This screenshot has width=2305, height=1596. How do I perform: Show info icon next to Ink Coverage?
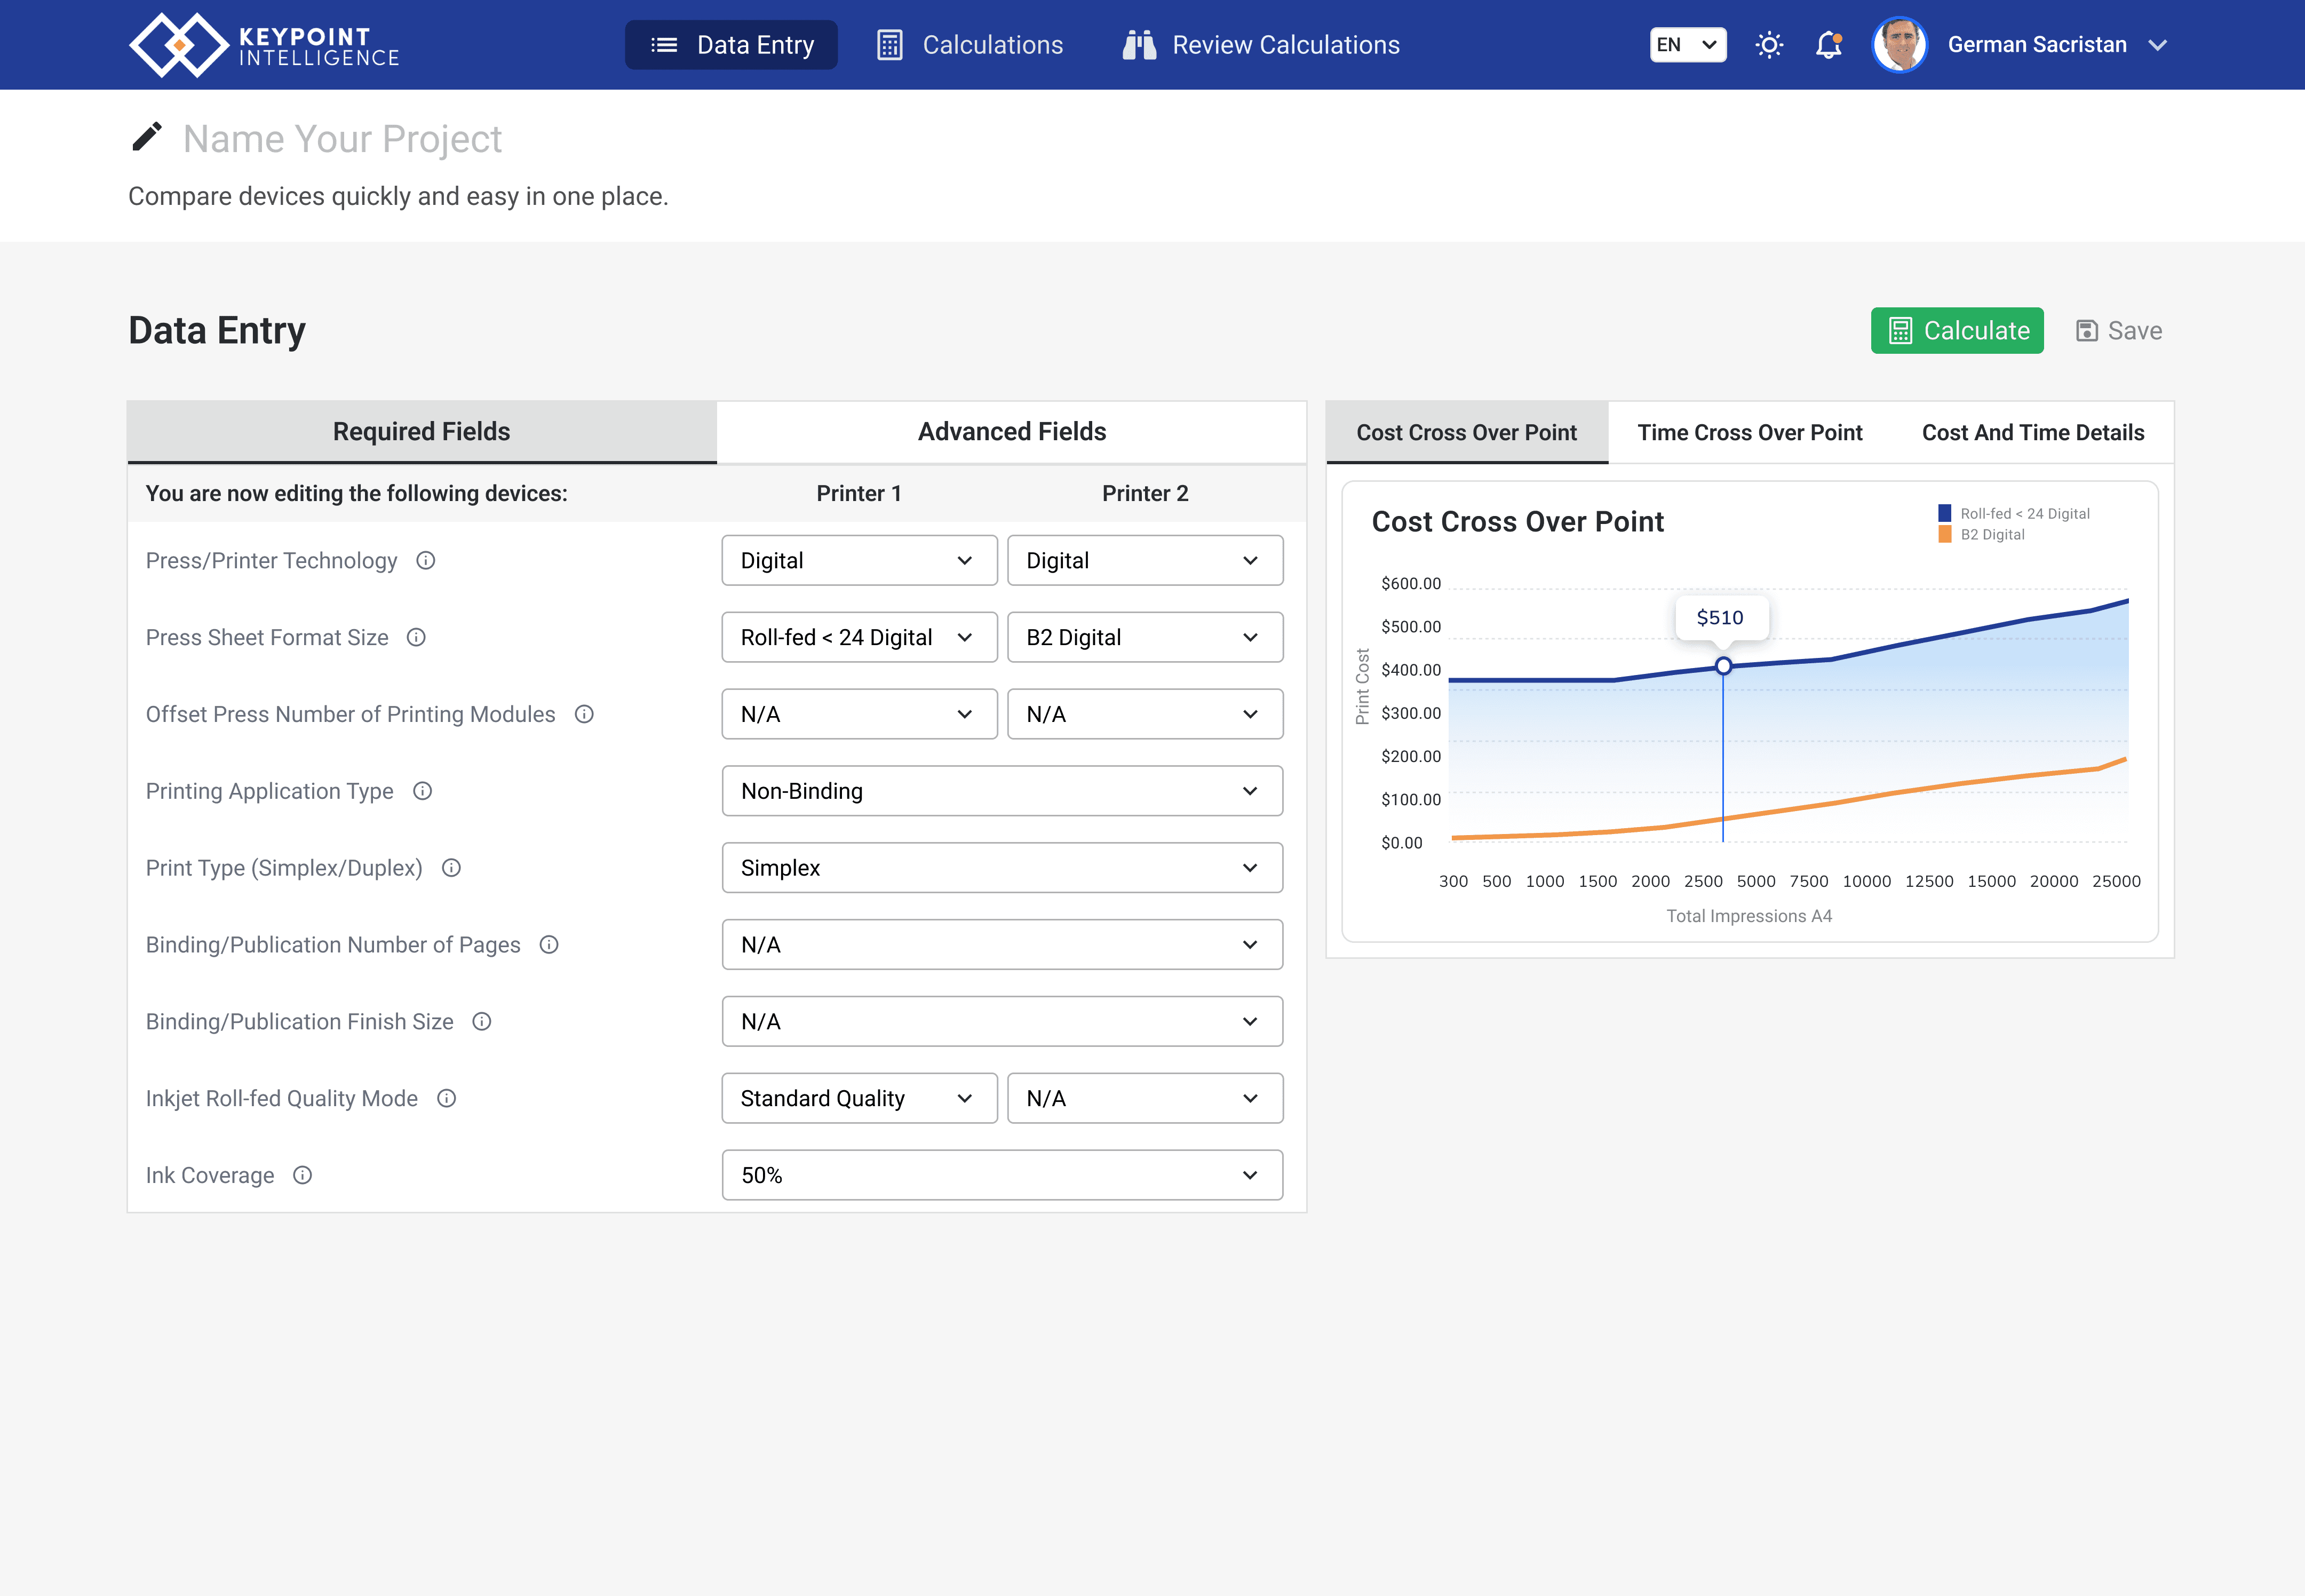point(303,1175)
